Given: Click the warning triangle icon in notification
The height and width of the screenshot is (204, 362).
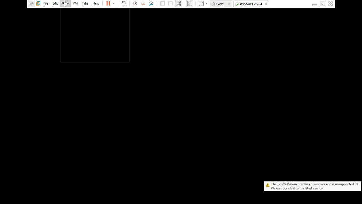Looking at the screenshot, I should 268,185.
